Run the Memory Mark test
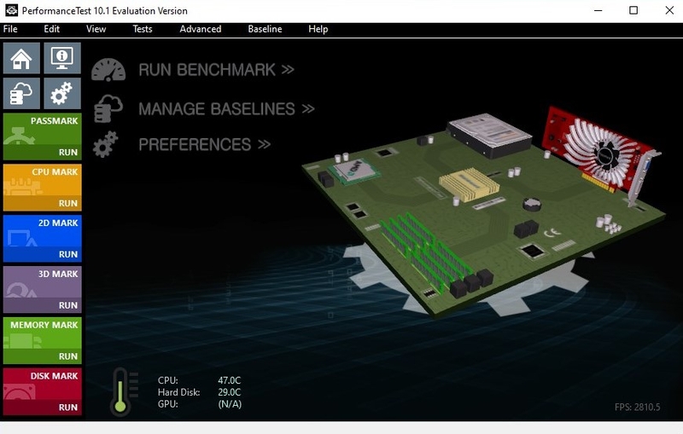 click(68, 356)
